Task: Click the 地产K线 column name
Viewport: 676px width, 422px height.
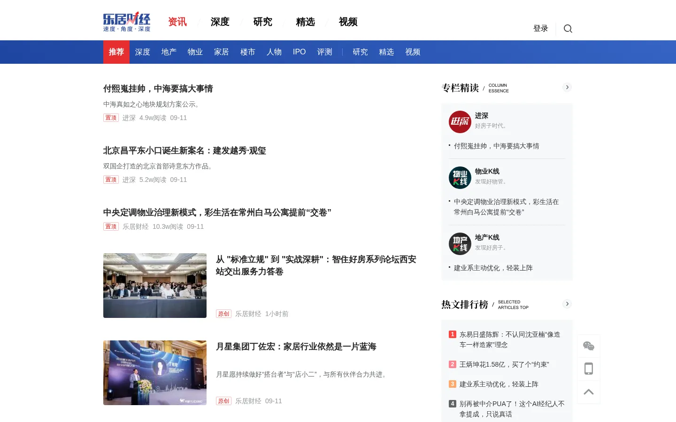Action: pyautogui.click(x=487, y=238)
